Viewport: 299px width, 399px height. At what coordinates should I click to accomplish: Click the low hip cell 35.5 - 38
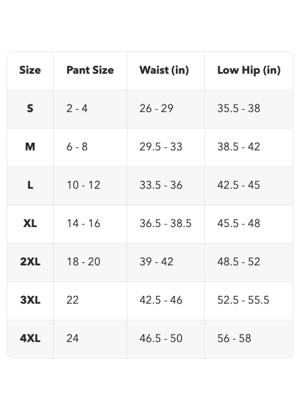(239, 108)
